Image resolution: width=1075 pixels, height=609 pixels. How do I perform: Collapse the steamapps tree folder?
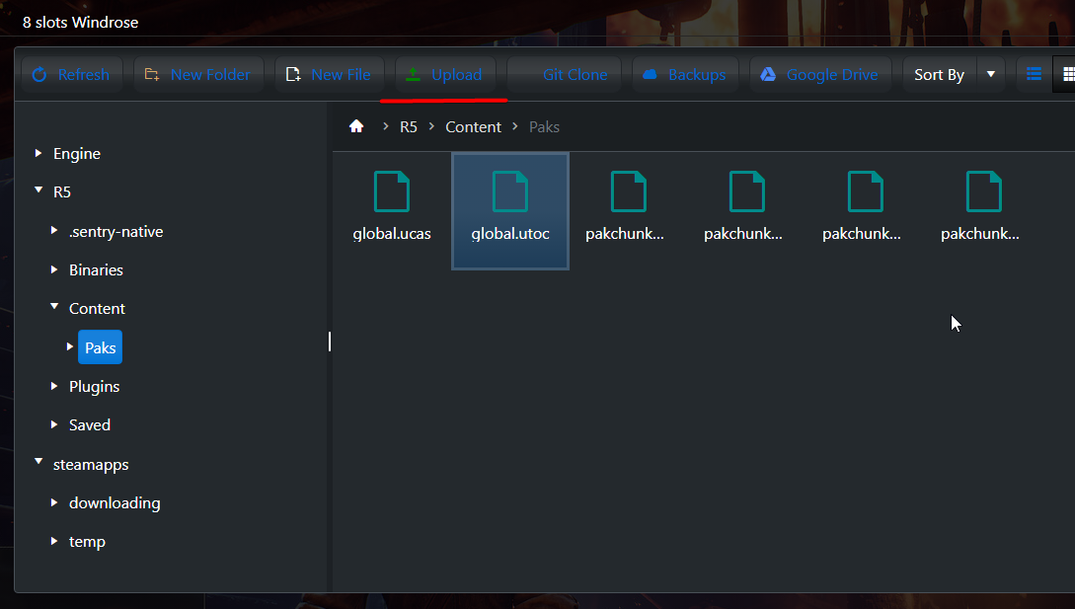pos(38,463)
